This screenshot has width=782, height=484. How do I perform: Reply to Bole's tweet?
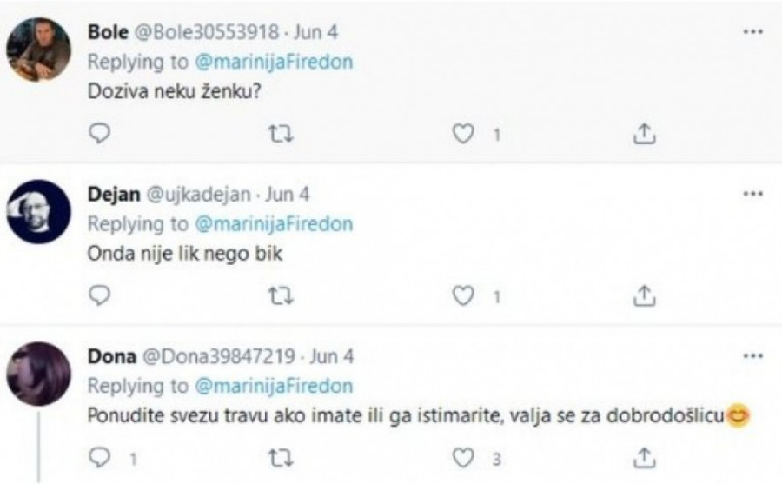(x=103, y=134)
